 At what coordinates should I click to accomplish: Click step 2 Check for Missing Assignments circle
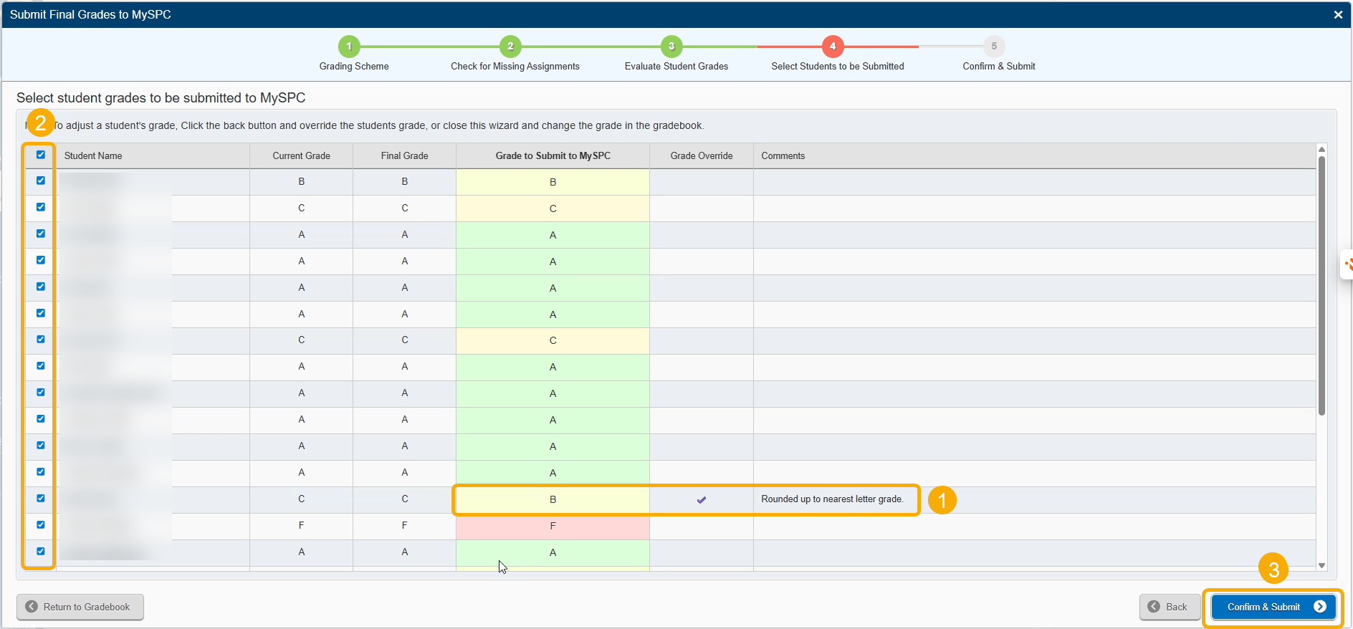pos(510,47)
